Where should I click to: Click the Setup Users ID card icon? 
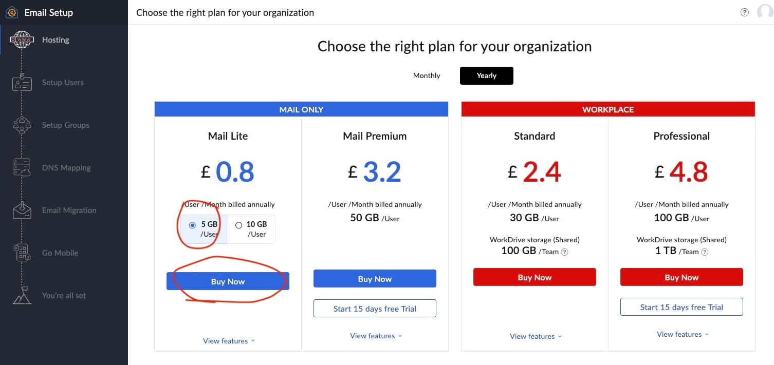22,83
